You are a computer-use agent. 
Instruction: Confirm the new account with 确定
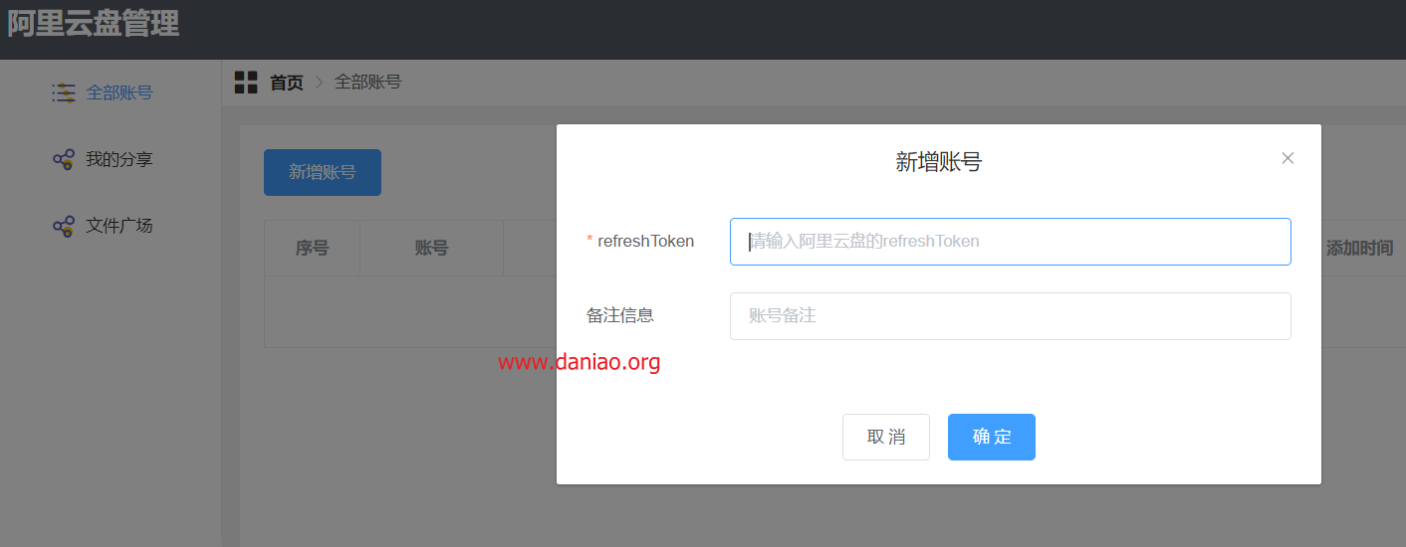click(x=992, y=437)
